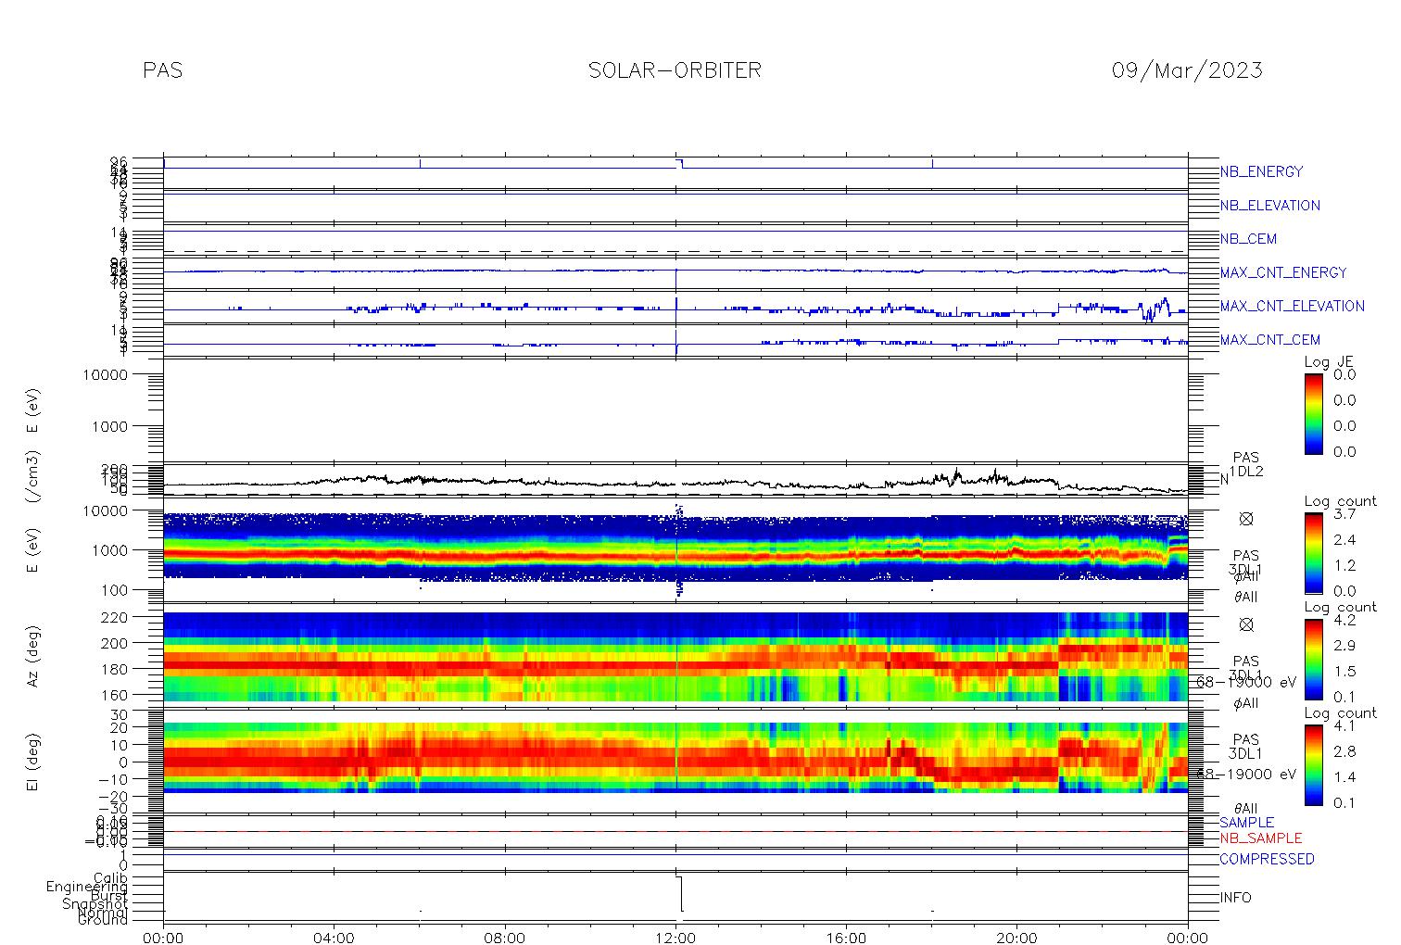Click the color bar with maximum 4.2
The image size is (1401, 945).
(x=1314, y=658)
